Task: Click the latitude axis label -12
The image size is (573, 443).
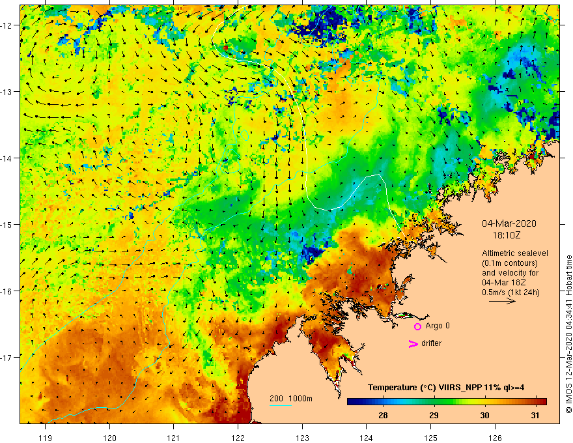Action: tap(6, 25)
